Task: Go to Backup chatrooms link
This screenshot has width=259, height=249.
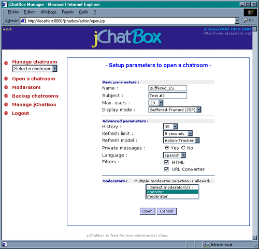Action: pos(35,96)
